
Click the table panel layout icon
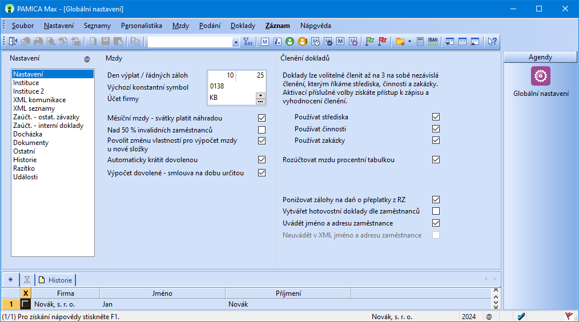pos(463,42)
